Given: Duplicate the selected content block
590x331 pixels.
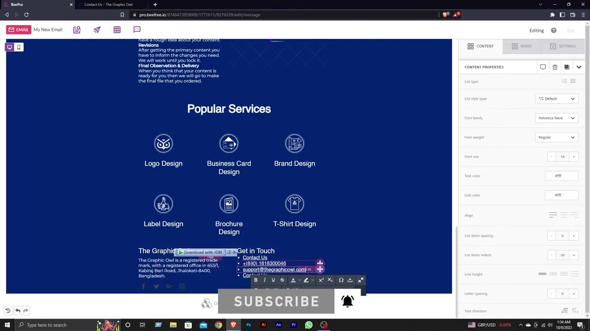Looking at the screenshot, I should pos(567,67).
